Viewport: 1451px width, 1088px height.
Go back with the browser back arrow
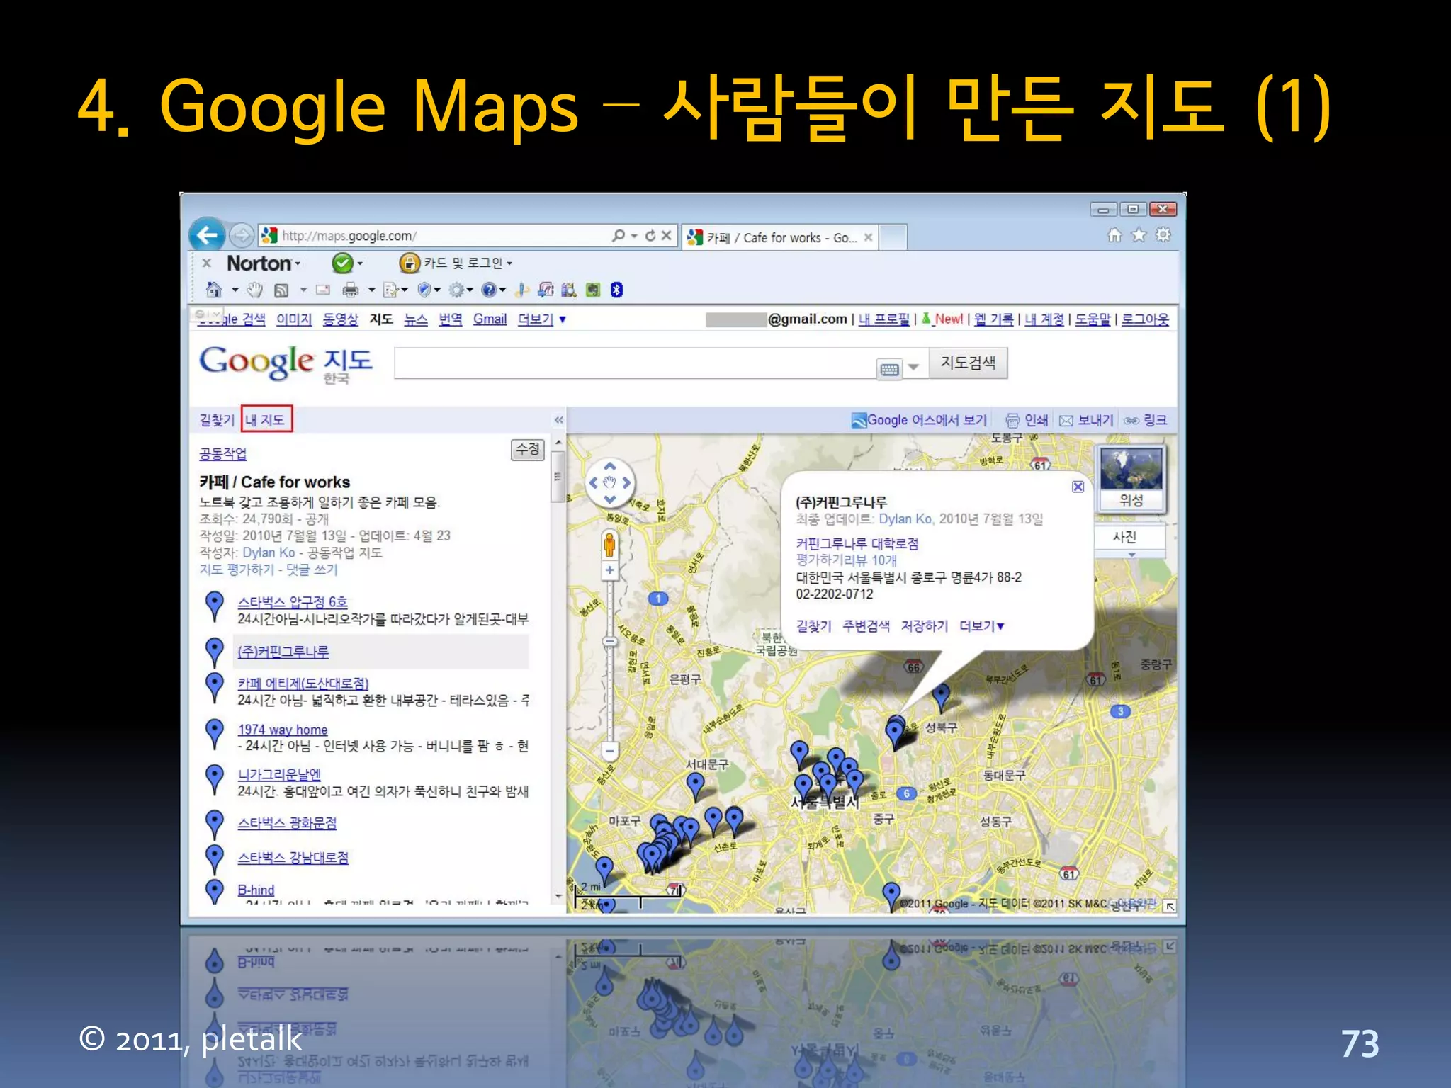(x=208, y=234)
